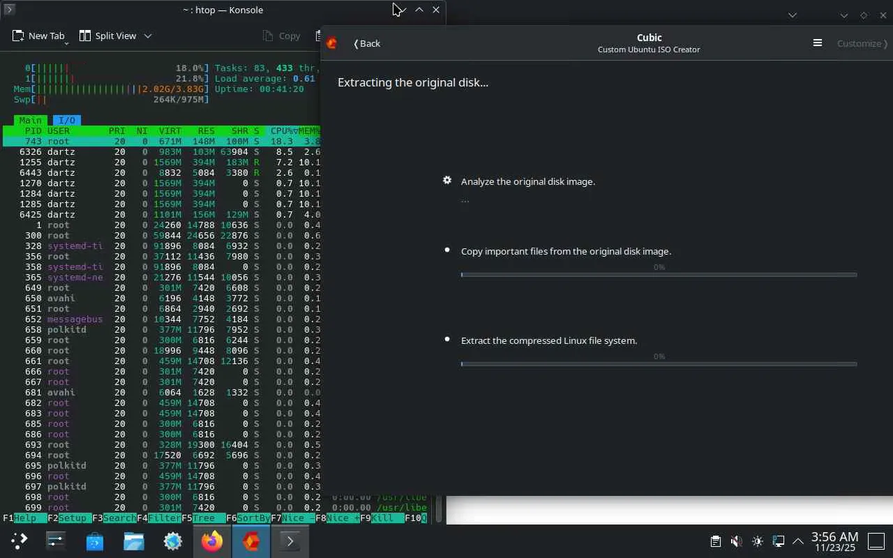Image resolution: width=893 pixels, height=558 pixels.
Task: Click F9 Kill in htop footer
Action: (x=382, y=518)
